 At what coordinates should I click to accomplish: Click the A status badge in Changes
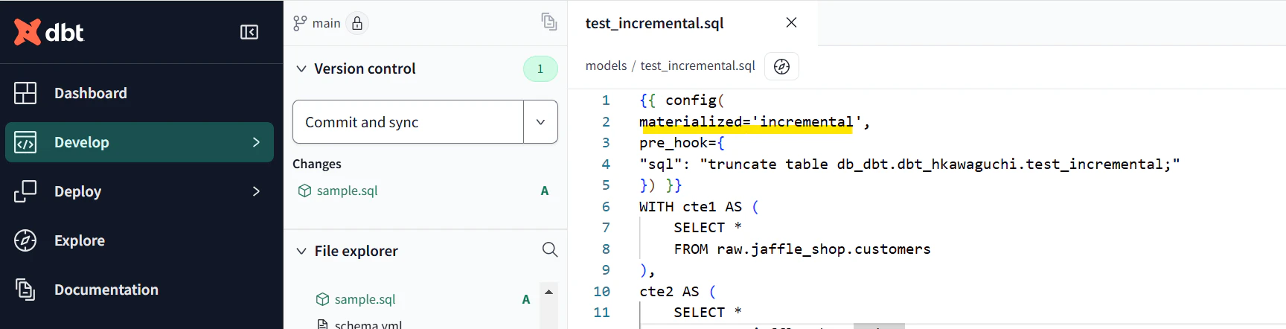click(x=545, y=191)
